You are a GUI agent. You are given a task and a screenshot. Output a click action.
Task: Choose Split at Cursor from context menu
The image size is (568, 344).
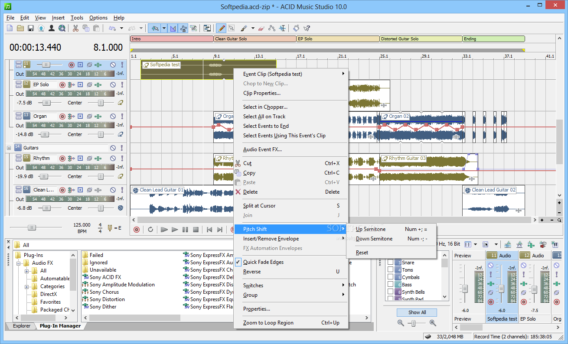[291, 206]
